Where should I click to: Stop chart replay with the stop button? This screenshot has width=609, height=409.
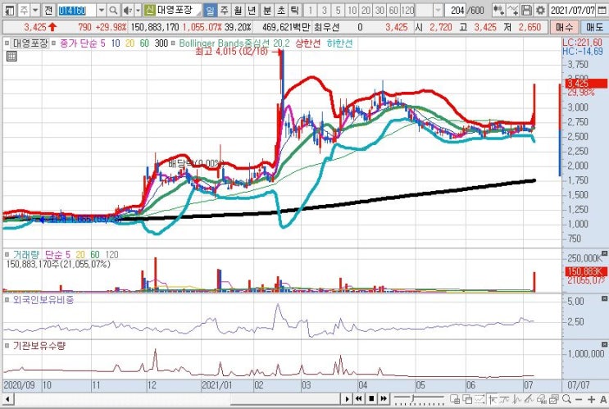click(x=371, y=399)
